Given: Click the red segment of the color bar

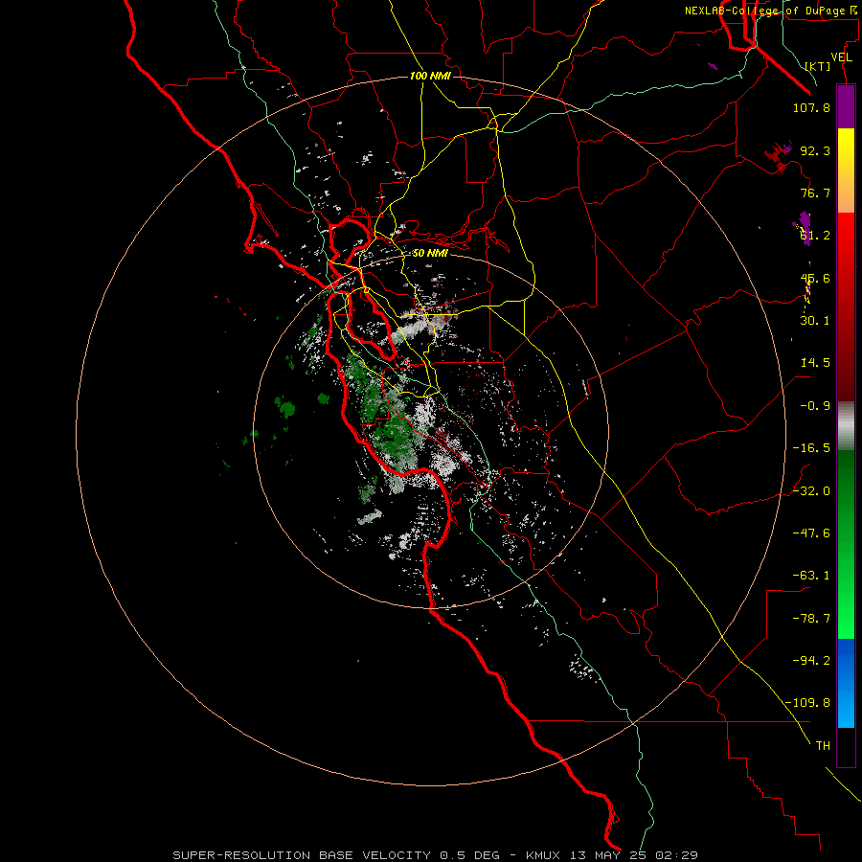Looking at the screenshot, I should coord(846,306).
